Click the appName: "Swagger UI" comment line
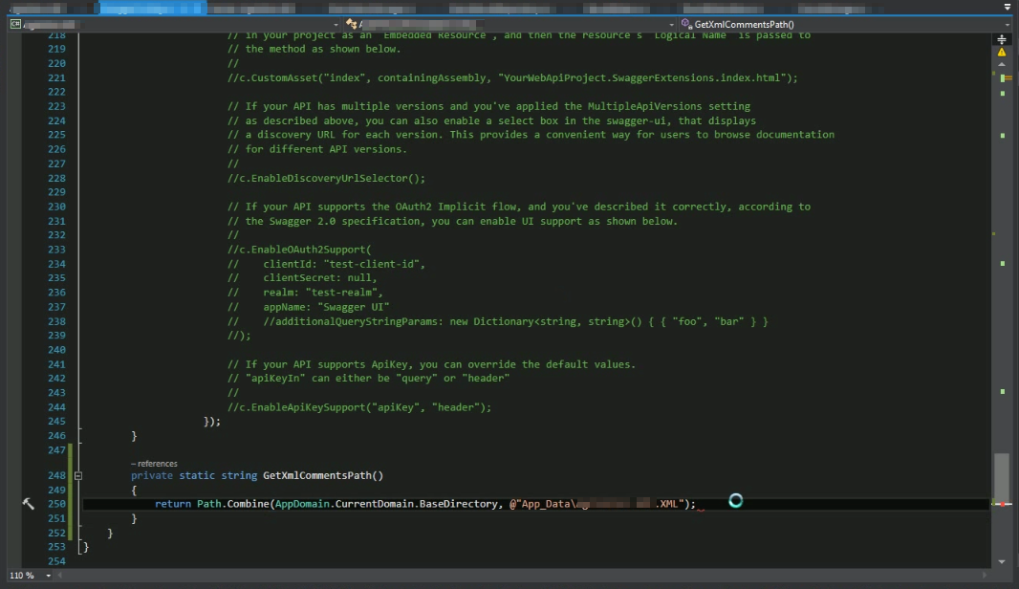The height and width of the screenshot is (589, 1019). 308,307
